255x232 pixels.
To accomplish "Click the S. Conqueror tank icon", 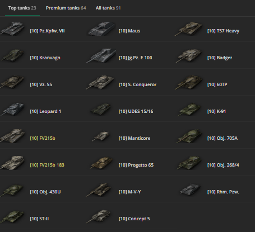I will click(x=100, y=82).
